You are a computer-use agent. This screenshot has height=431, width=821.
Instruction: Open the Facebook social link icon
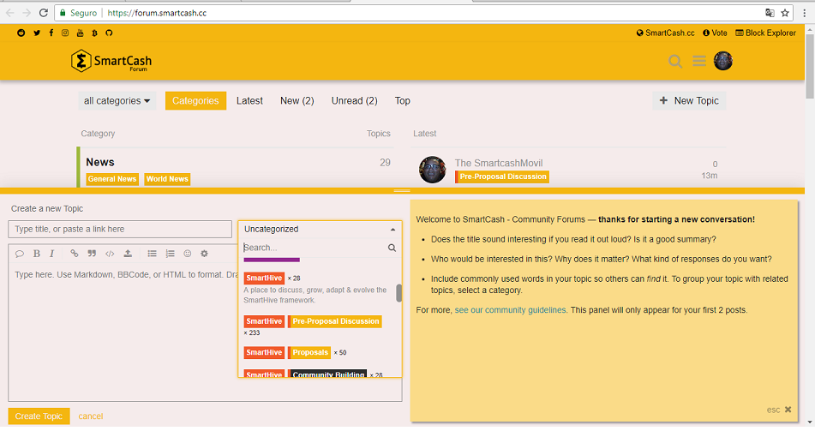click(x=51, y=33)
